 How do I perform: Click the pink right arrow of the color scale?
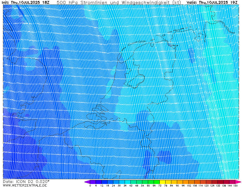[238, 182]
